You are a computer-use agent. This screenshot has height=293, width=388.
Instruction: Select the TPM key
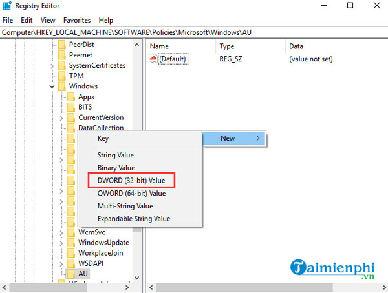point(76,76)
